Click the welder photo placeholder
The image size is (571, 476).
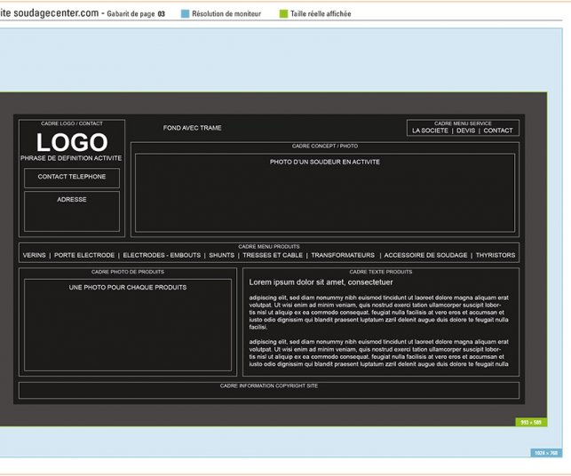324,193
